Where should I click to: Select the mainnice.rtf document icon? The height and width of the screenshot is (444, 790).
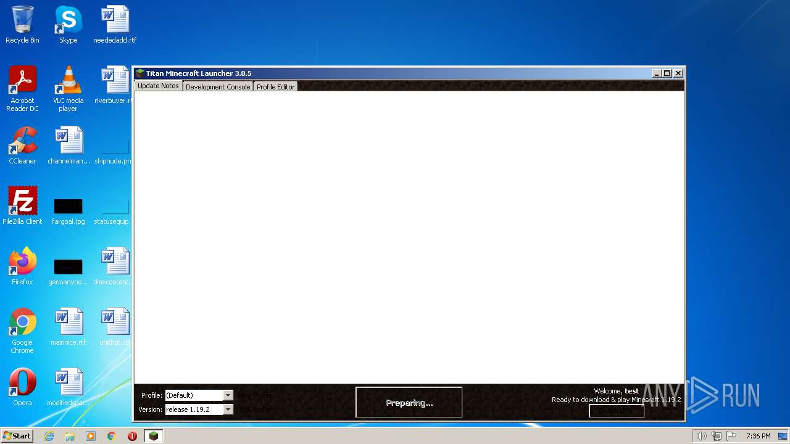[68, 327]
